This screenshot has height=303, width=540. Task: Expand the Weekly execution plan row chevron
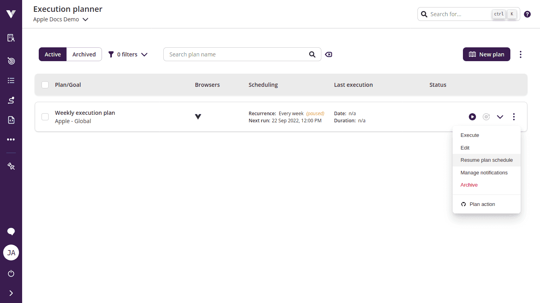click(x=500, y=117)
